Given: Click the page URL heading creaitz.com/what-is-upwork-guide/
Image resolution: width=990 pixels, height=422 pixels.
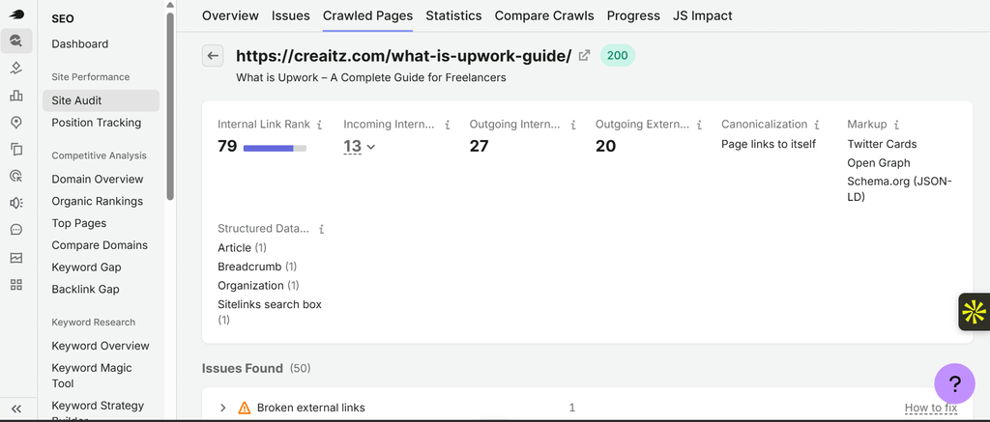Looking at the screenshot, I should (403, 56).
